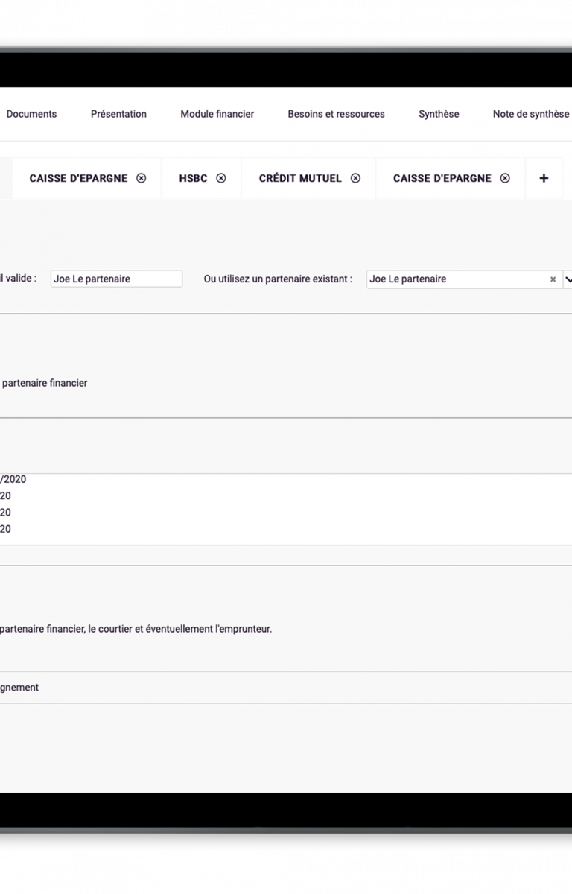Open the Synthèse page
Screen dimensions: 572x894
[x=439, y=114]
